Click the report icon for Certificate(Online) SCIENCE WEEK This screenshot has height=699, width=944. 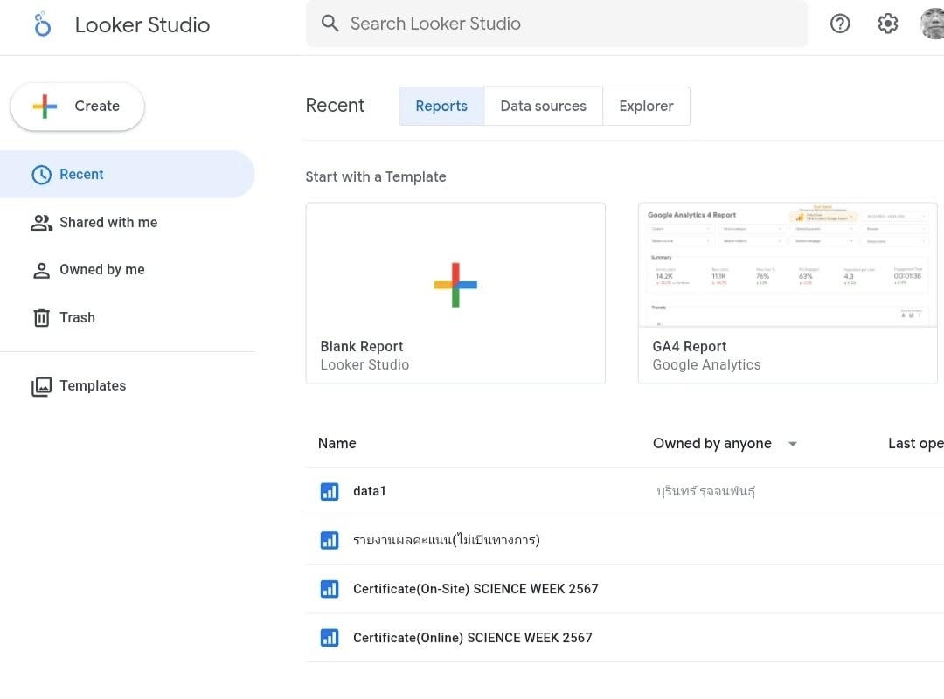(330, 638)
